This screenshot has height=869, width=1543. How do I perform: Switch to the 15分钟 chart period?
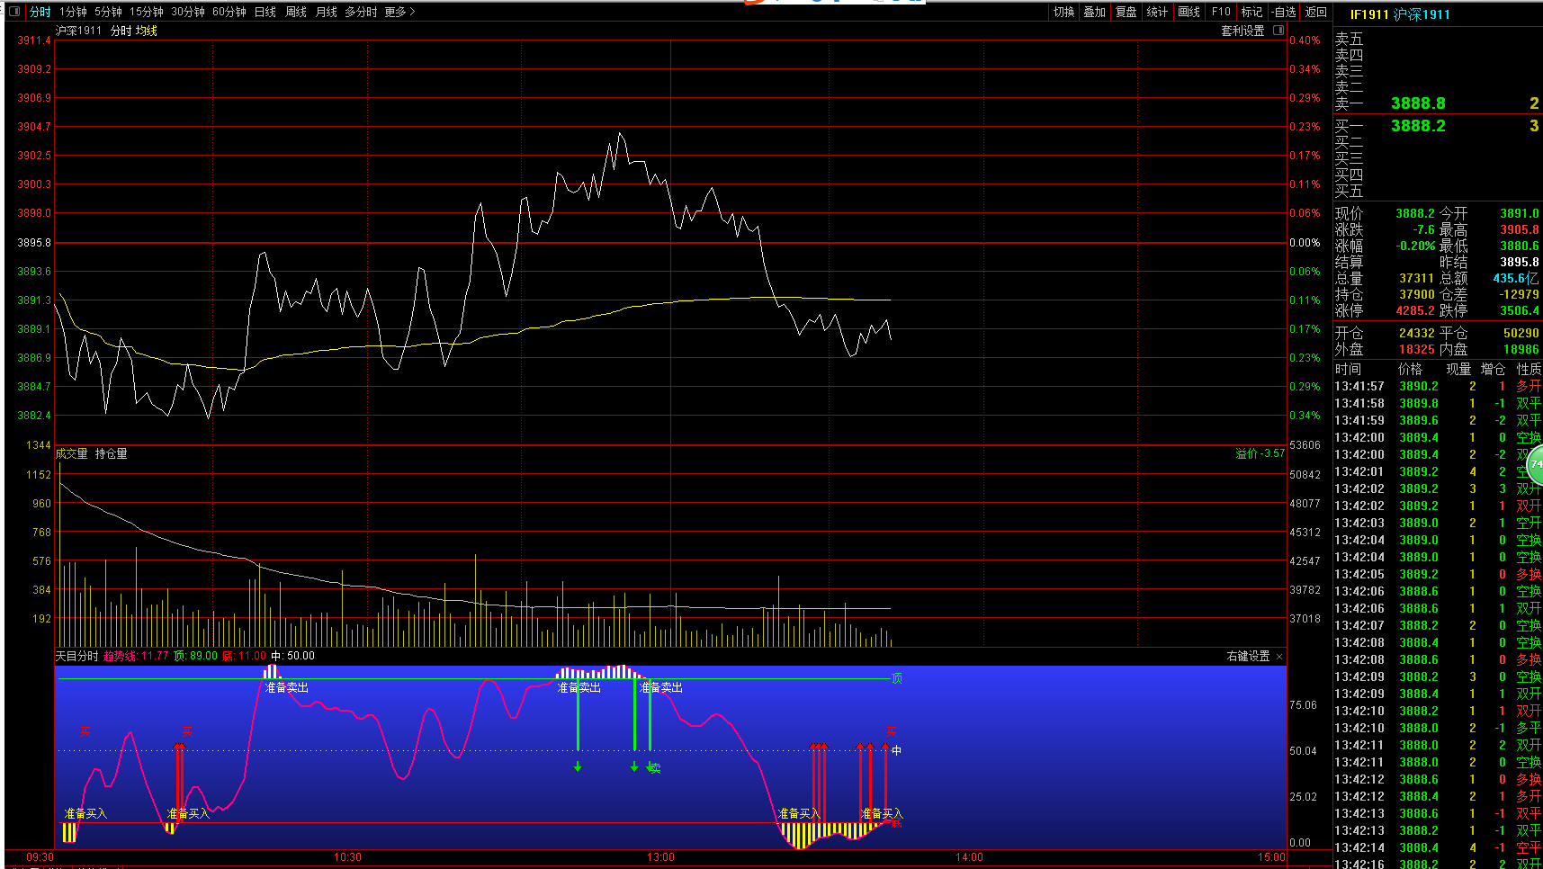point(146,12)
